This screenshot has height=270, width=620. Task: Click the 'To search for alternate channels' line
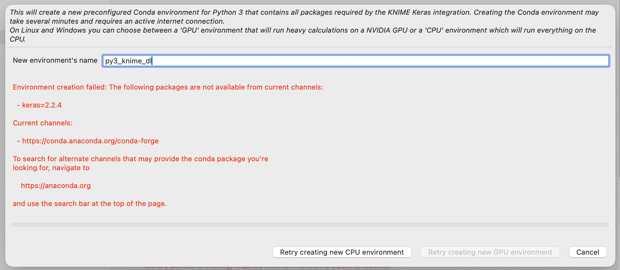[x=140, y=159]
